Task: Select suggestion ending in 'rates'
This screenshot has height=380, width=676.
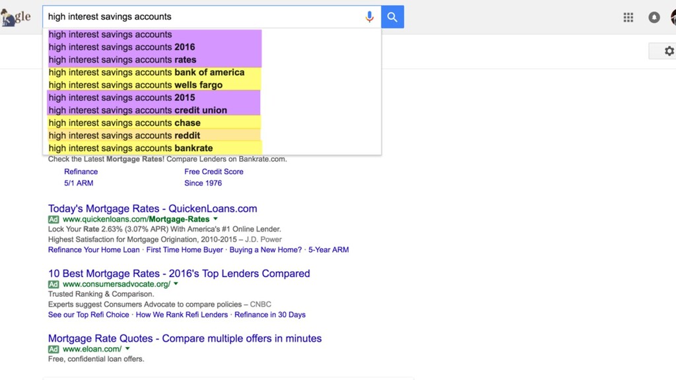Action: (x=212, y=59)
